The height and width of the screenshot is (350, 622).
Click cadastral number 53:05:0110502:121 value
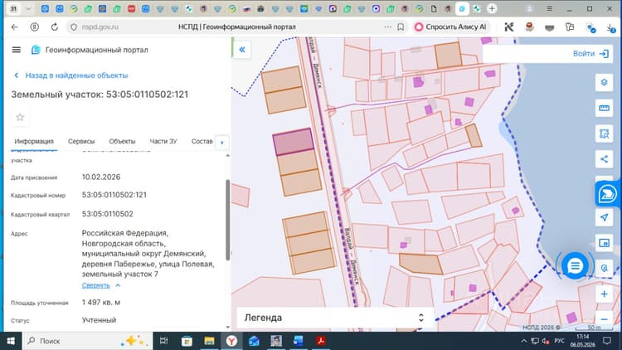114,195
